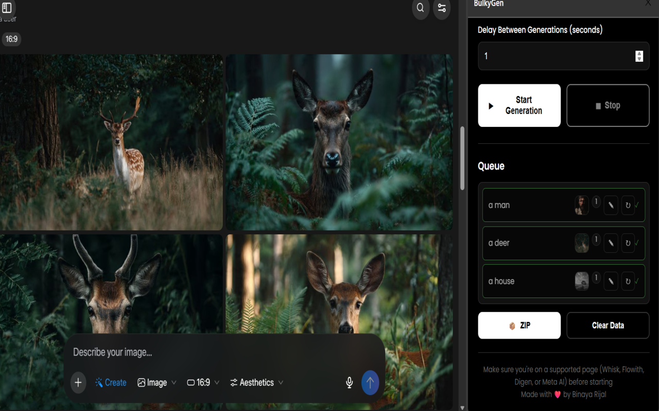Open the "a man" queue thumbnail
The height and width of the screenshot is (411, 659).
click(582, 205)
